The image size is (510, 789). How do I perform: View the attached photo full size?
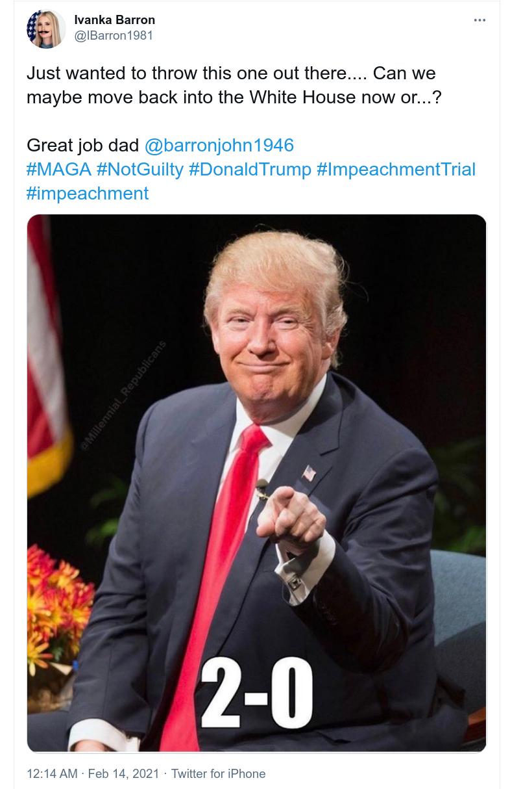[x=256, y=483]
